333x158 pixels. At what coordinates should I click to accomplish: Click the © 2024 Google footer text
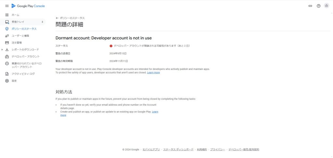tap(131, 150)
